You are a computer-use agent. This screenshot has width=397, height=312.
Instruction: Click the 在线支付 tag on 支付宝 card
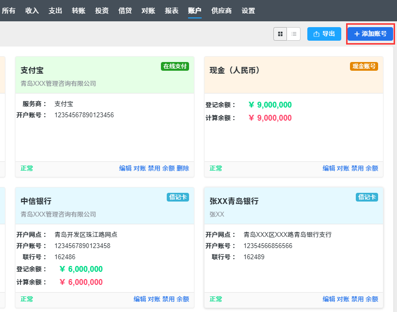point(175,66)
